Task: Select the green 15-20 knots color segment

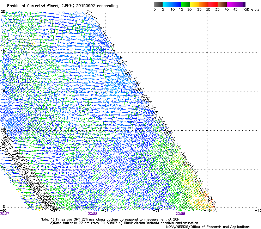Action: [186, 4]
